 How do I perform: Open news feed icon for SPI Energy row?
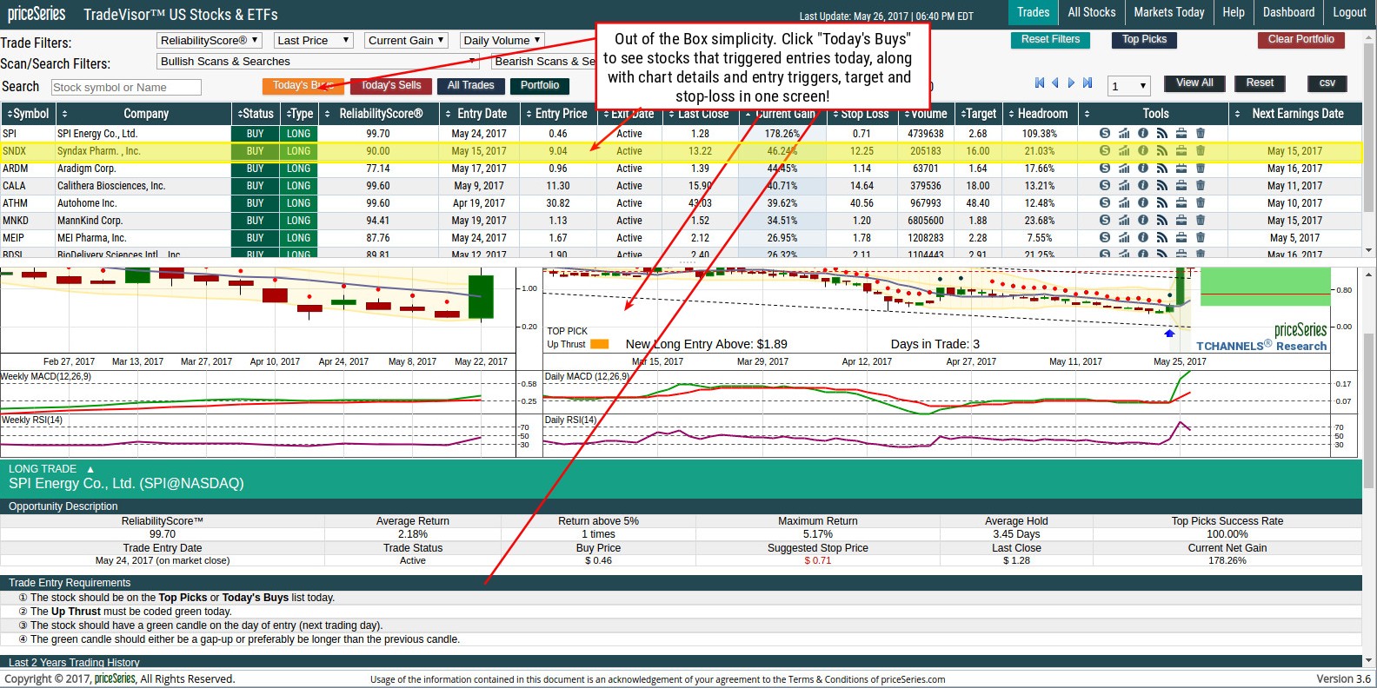1162,133
